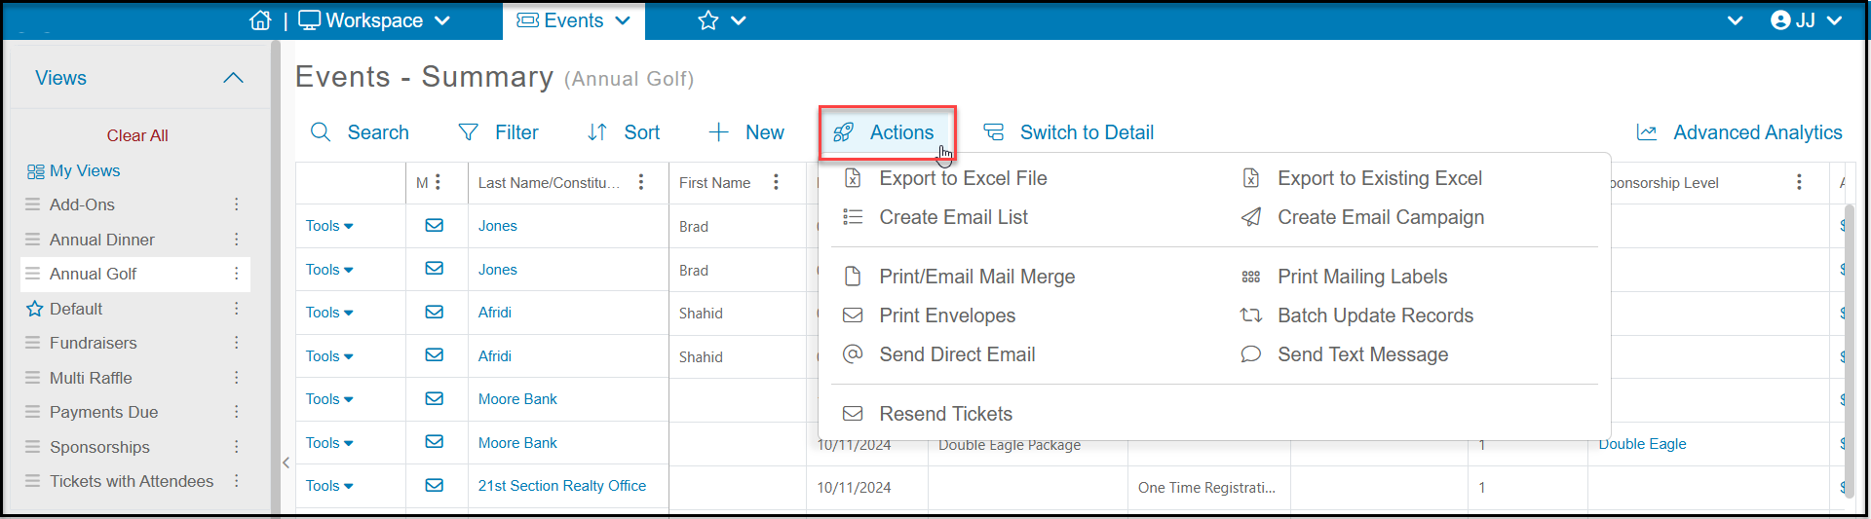Click the Sort toolbar button

[624, 132]
